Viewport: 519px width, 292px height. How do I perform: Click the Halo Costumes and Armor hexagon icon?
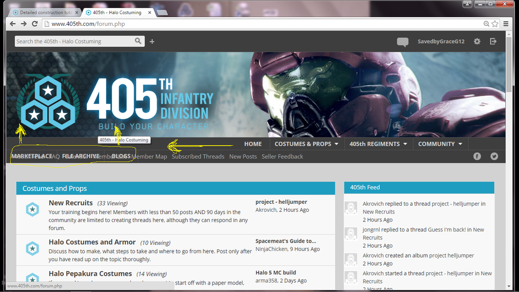[32, 248]
